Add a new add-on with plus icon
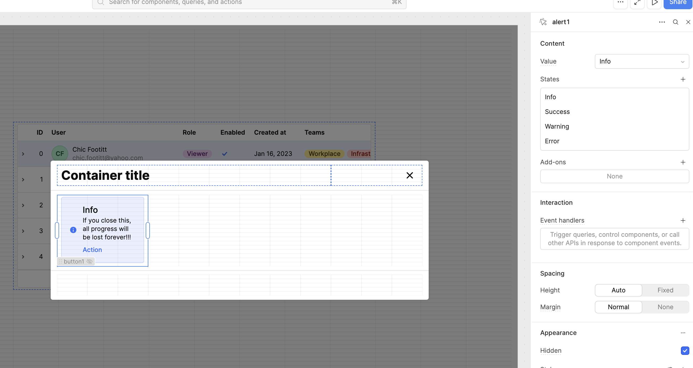Viewport: 693px width, 368px height. tap(683, 162)
